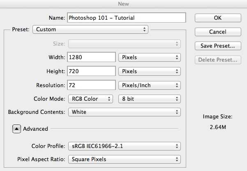Click the Delete Preset button
The height and width of the screenshot is (171, 247).
(x=217, y=60)
